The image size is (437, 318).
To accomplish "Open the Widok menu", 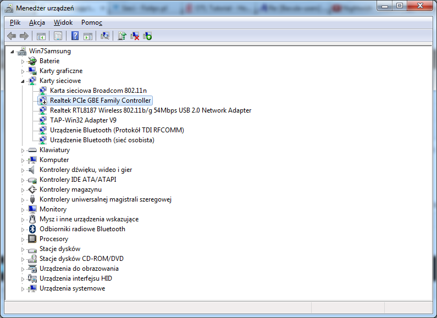I will click(x=63, y=23).
